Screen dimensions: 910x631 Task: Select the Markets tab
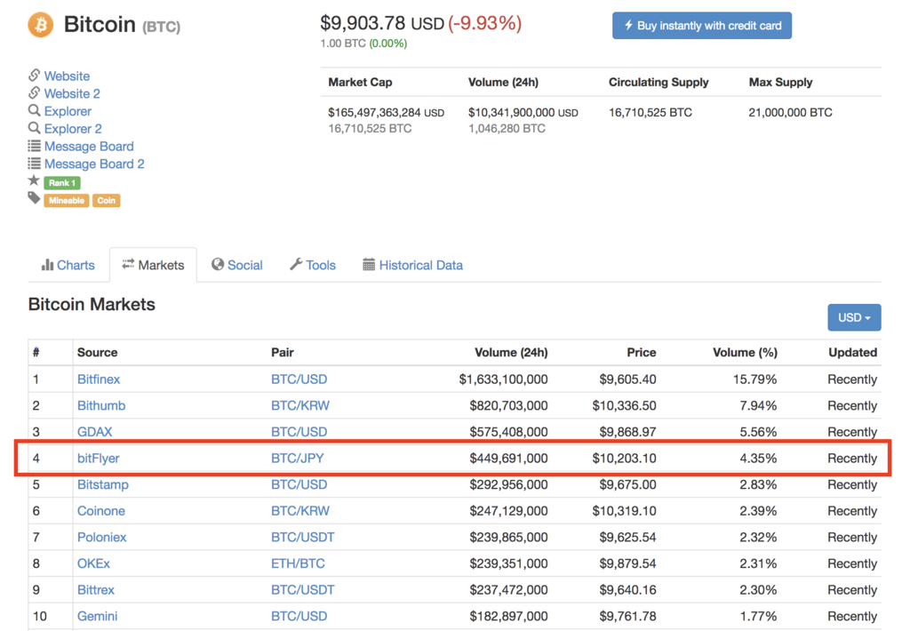click(x=153, y=266)
